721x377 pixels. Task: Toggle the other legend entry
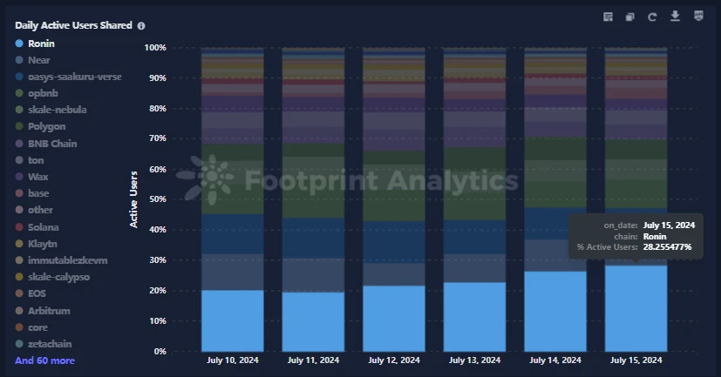[34, 210]
